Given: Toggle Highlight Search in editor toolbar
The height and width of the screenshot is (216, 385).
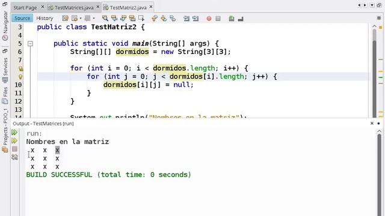Looking at the screenshot, I should click(132, 18).
